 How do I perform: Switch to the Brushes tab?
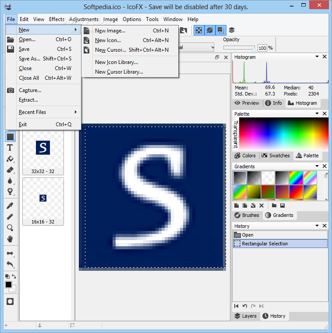pos(247,215)
